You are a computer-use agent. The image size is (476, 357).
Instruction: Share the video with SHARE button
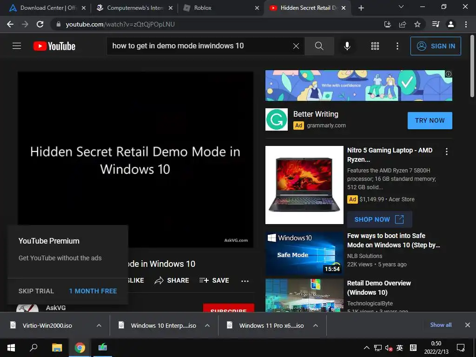click(x=172, y=280)
